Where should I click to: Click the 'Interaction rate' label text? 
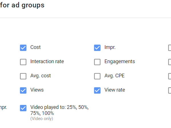click(x=47, y=61)
